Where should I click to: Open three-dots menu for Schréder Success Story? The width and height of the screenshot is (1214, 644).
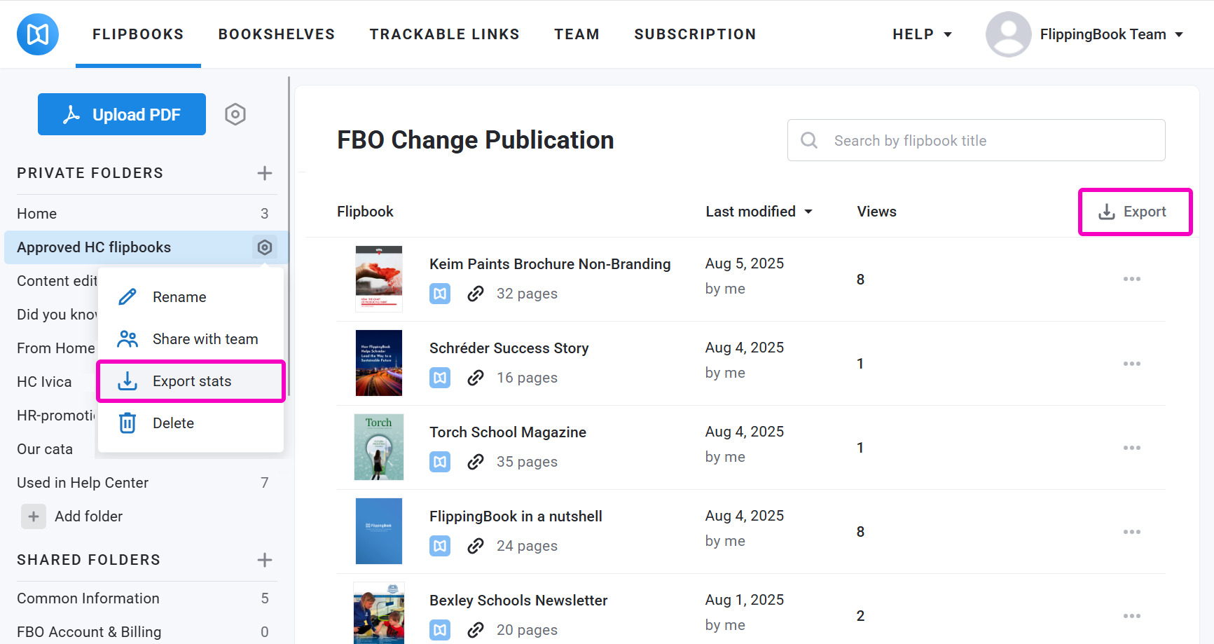pos(1131,364)
